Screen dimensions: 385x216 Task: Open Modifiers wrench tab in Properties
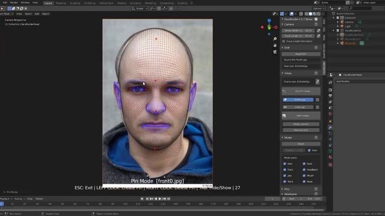click(330, 127)
